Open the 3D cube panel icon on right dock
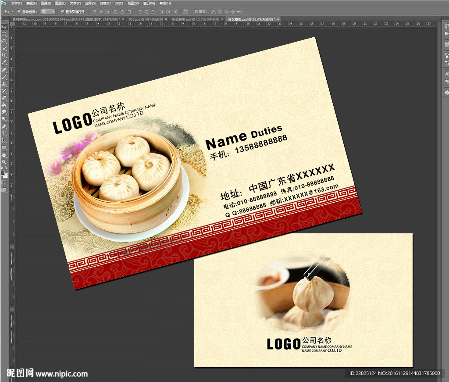449x382 pixels. tap(446, 93)
